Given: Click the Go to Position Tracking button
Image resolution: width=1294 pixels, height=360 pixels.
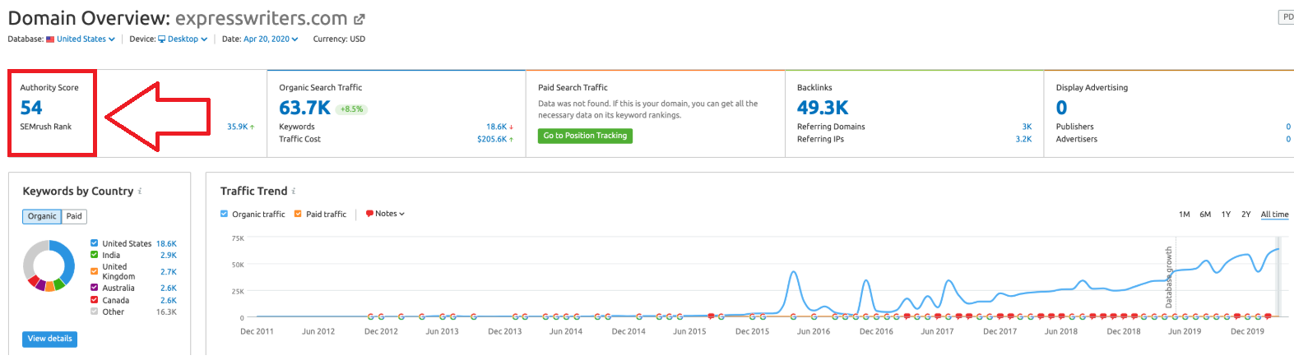Looking at the screenshot, I should [x=585, y=136].
